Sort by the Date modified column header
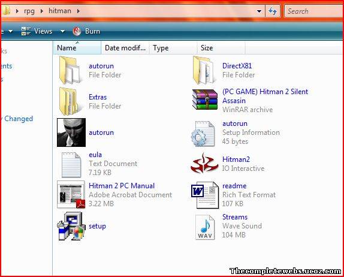This screenshot has height=277, width=344. (125, 47)
